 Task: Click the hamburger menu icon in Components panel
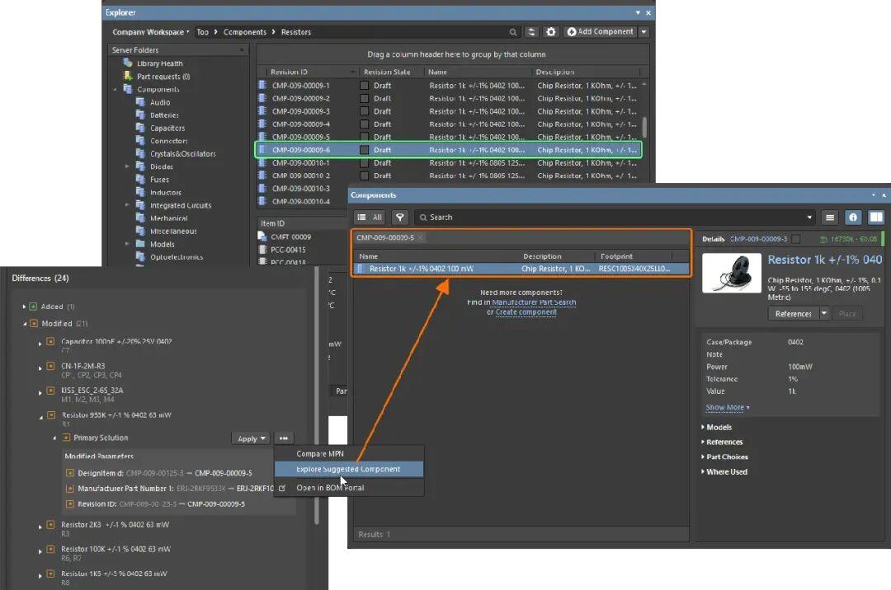click(x=830, y=218)
